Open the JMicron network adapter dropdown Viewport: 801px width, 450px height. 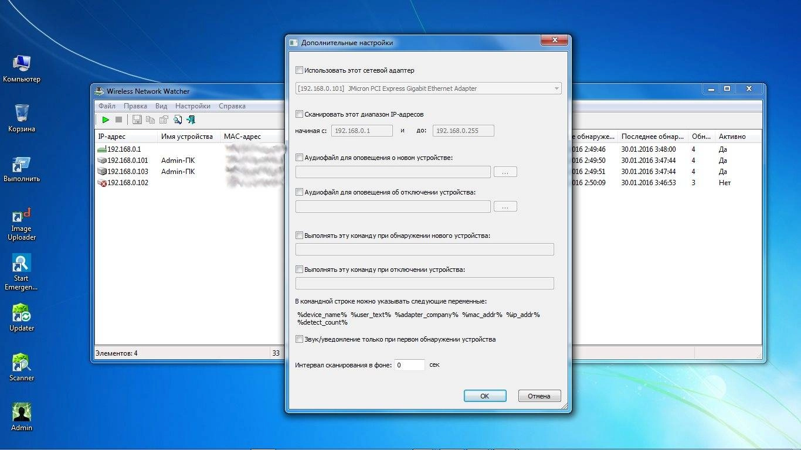(429, 88)
